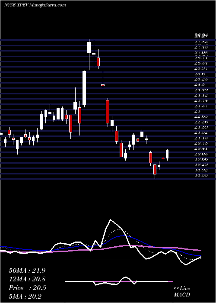Click the last white candlestick on chart

(167, 154)
